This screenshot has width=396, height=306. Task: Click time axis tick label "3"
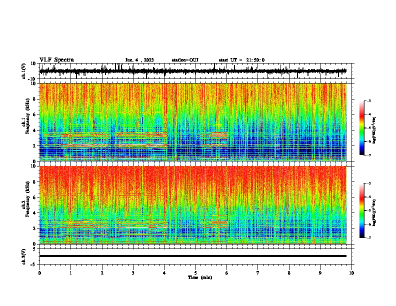(x=133, y=273)
